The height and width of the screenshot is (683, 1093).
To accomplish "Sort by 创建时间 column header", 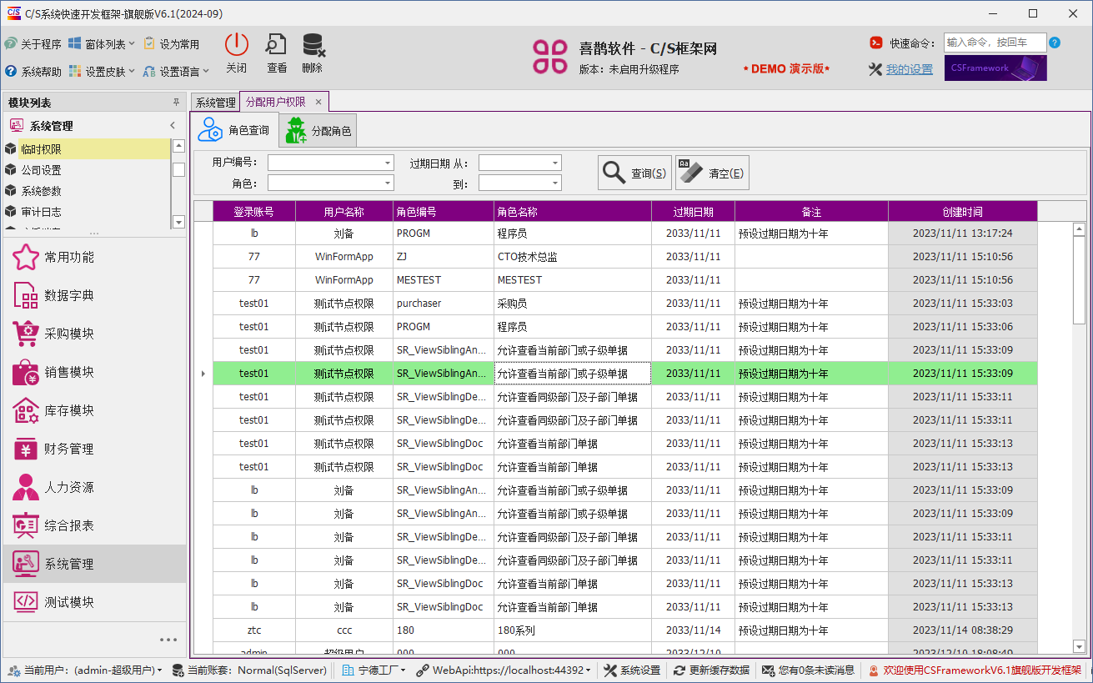I will pyautogui.click(x=963, y=212).
